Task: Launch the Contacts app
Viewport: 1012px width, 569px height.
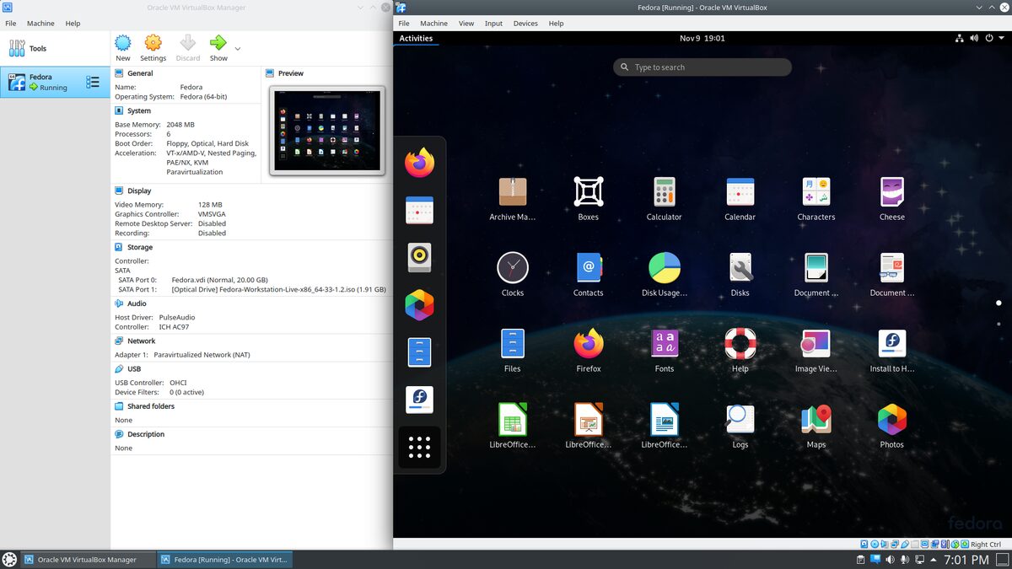Action: click(589, 268)
